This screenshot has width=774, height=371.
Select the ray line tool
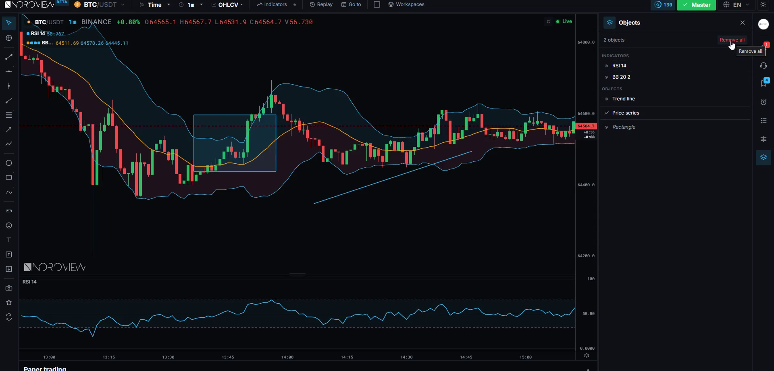pyautogui.click(x=9, y=101)
